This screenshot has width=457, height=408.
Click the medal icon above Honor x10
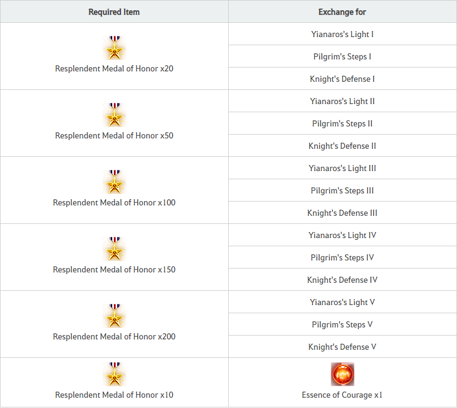pyautogui.click(x=114, y=374)
